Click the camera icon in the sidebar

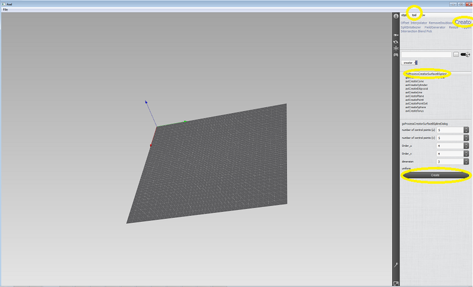pyautogui.click(x=396, y=35)
